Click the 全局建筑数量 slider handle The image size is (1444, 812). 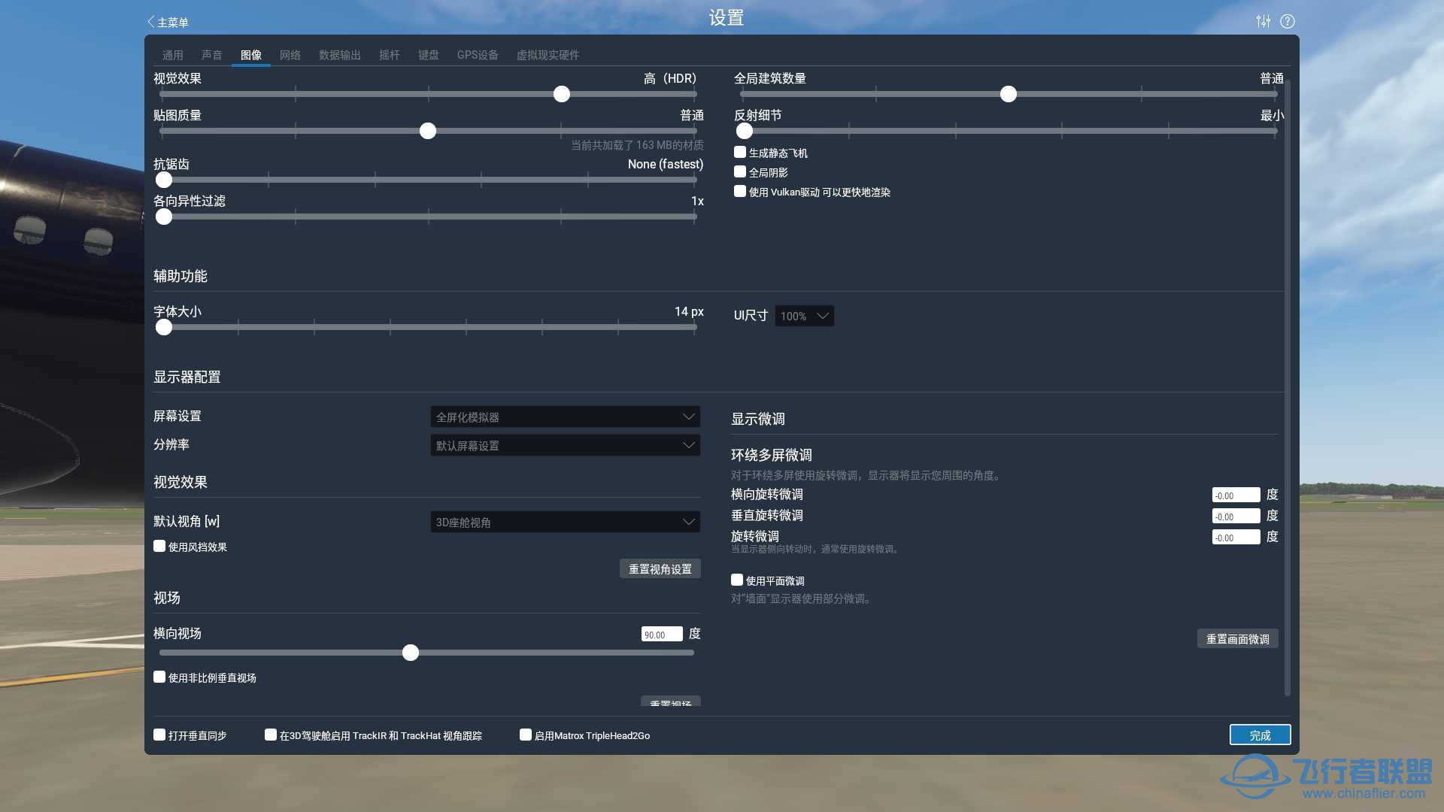pyautogui.click(x=1009, y=94)
